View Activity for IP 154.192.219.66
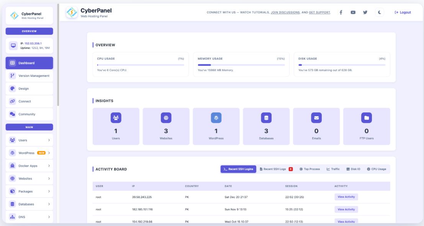 pyautogui.click(x=346, y=221)
